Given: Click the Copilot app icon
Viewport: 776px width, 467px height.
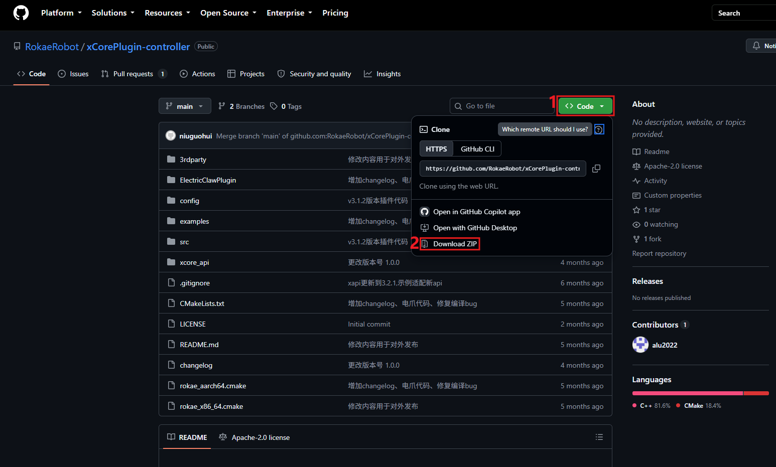Looking at the screenshot, I should point(425,212).
